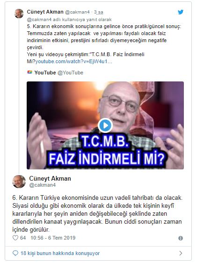Open the 10:56 - 6 Tem 2019 date link

click(x=53, y=238)
